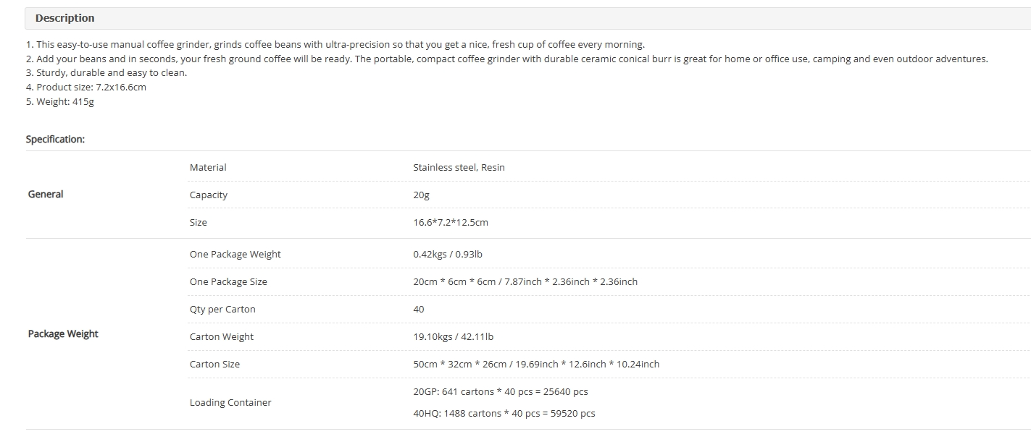The image size is (1031, 434).
Task: Select the One Package Size label
Action: click(228, 281)
